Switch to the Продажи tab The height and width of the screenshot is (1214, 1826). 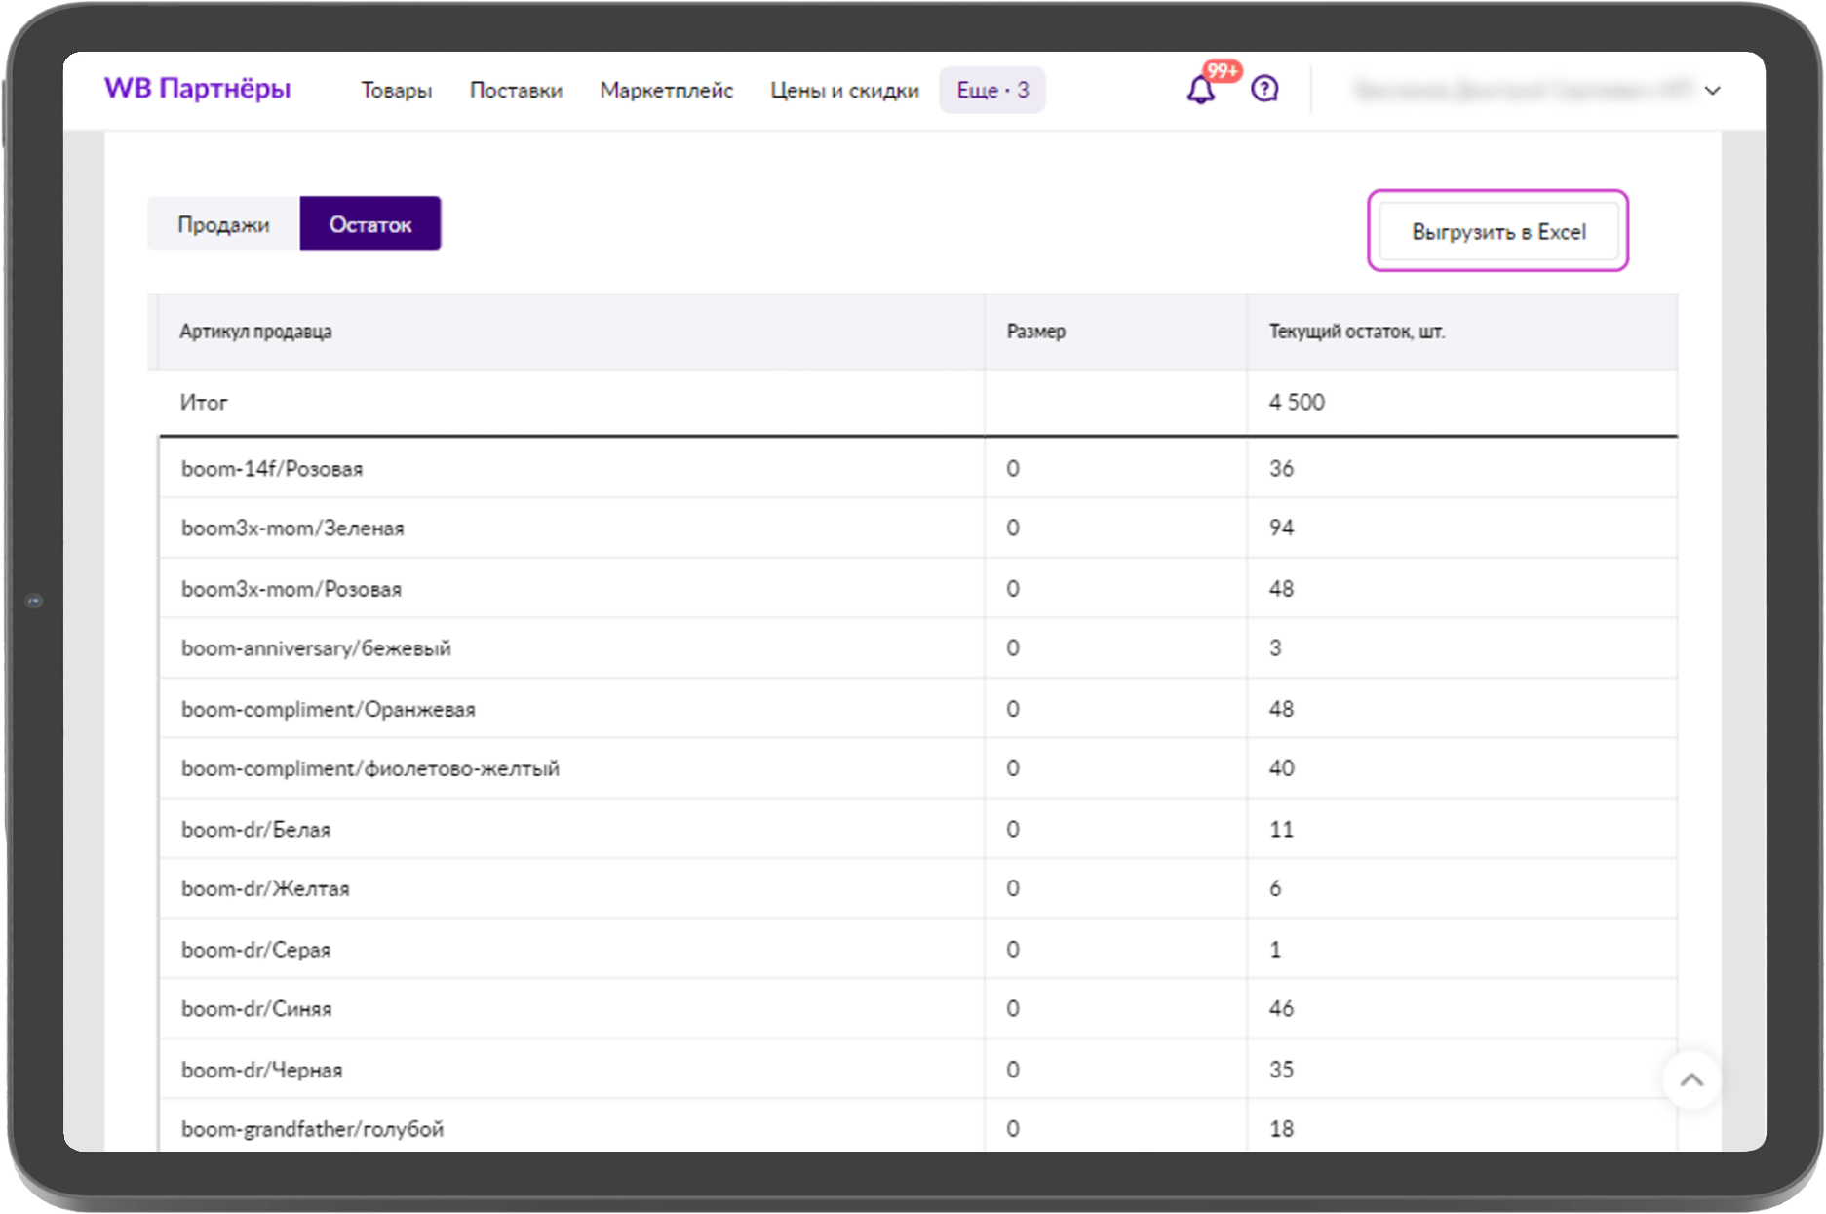point(222,223)
